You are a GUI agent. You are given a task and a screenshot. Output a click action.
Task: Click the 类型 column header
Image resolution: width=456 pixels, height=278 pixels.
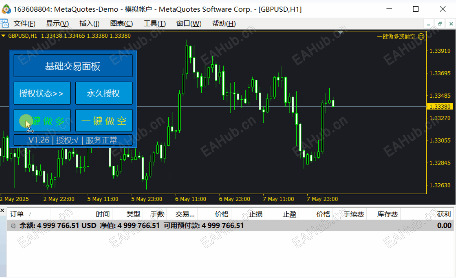133,214
